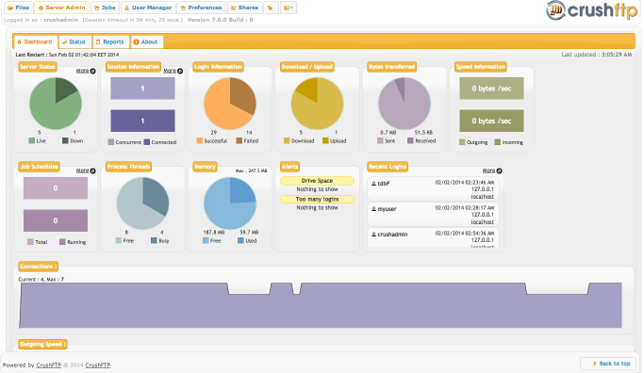Image resolution: width=644 pixels, height=373 pixels.
Task: Click the 'Logged in as : crushadmin' text
Action: [x=41, y=20]
